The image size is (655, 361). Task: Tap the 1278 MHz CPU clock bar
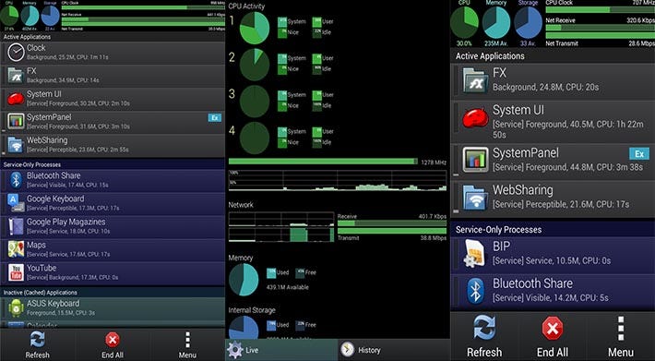pyautogui.click(x=323, y=162)
